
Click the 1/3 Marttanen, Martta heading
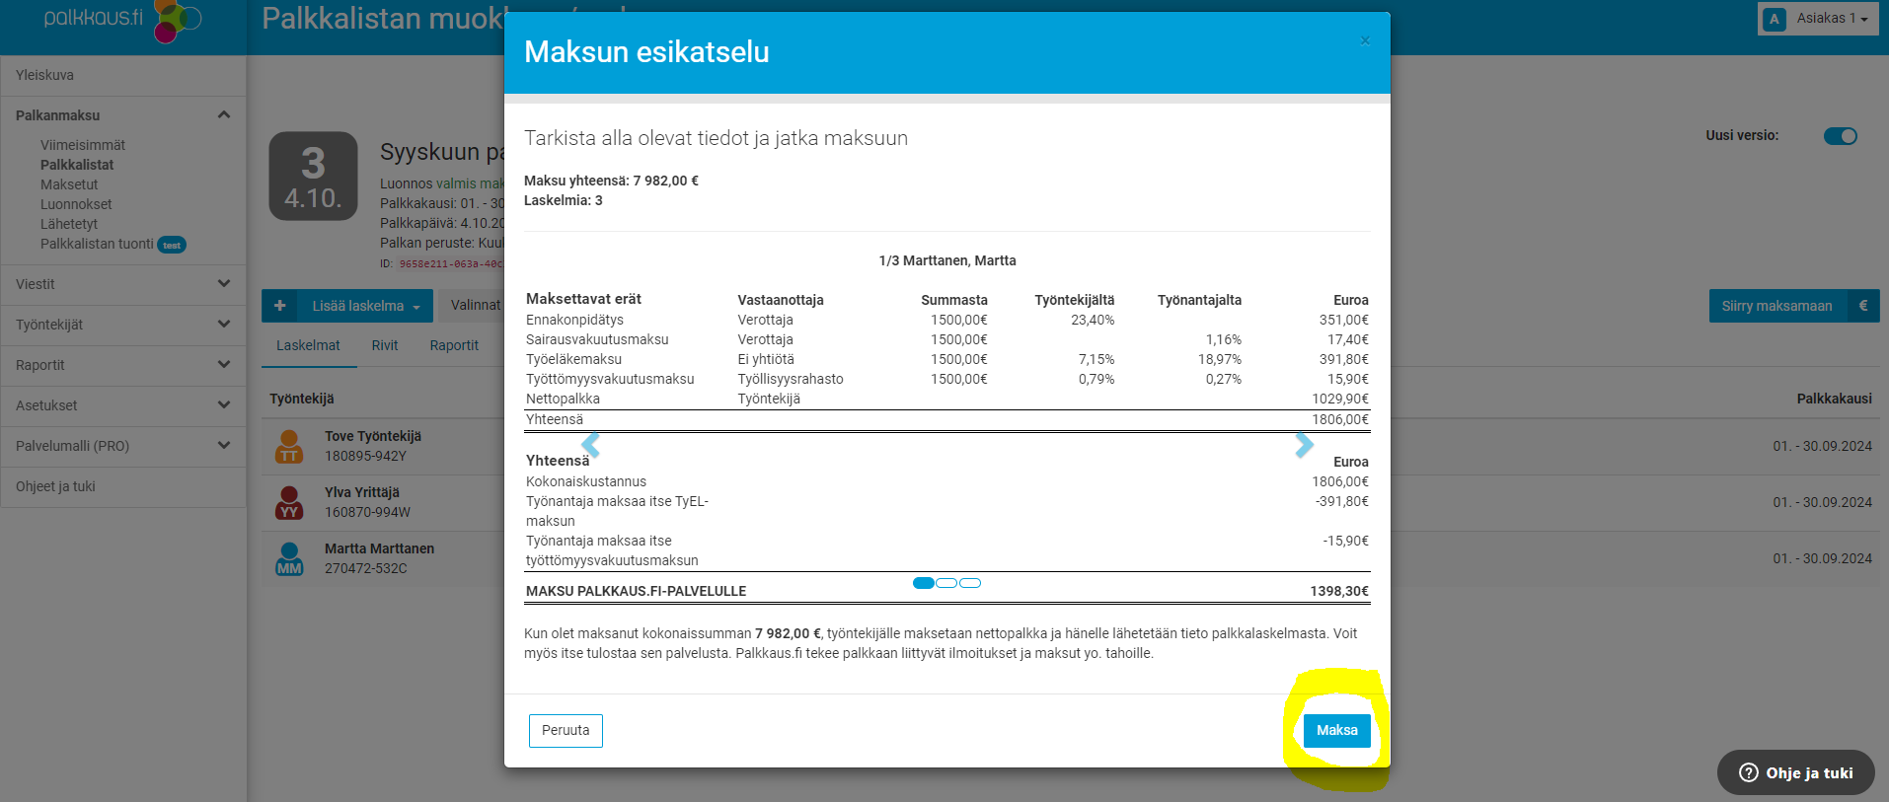pos(947,260)
